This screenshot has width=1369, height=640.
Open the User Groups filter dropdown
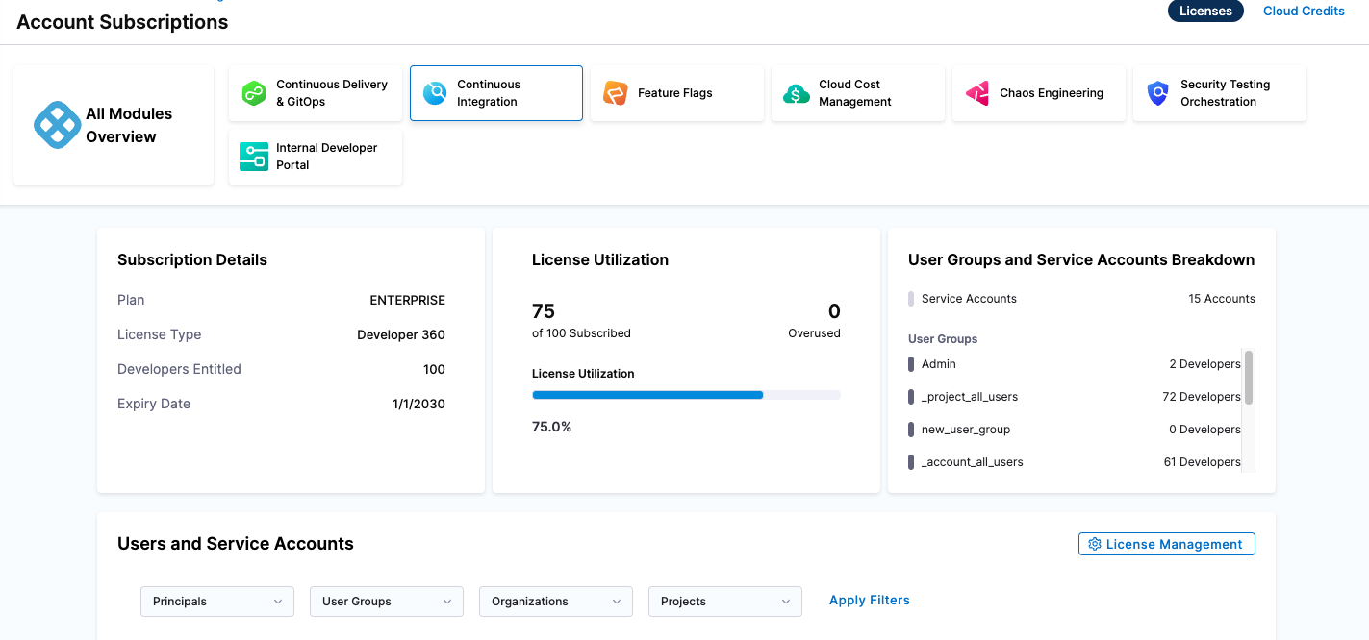[x=387, y=602]
